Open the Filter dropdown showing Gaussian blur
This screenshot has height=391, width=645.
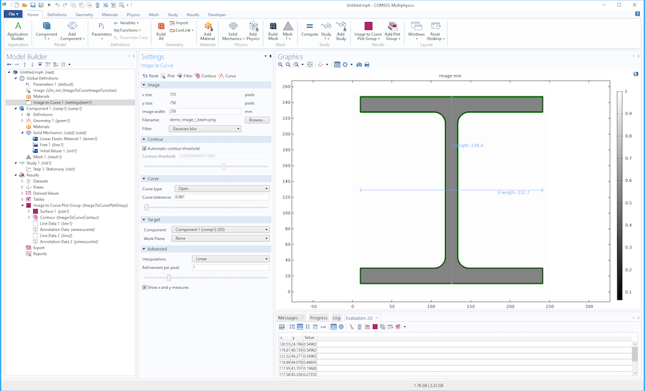click(204, 129)
